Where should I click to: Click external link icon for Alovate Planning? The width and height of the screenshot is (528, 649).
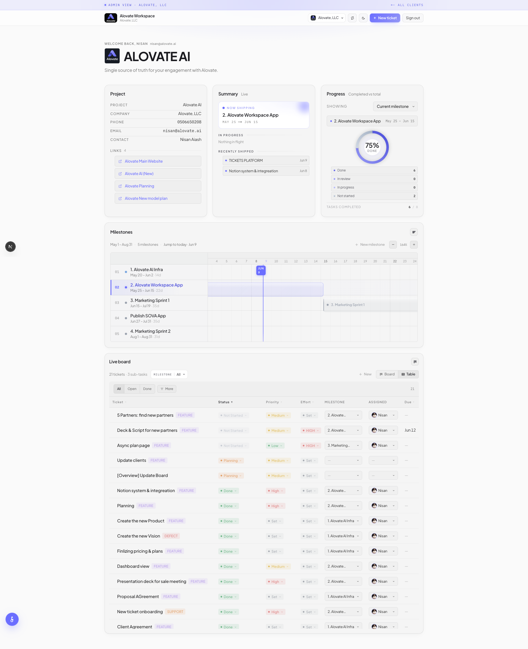(120, 186)
